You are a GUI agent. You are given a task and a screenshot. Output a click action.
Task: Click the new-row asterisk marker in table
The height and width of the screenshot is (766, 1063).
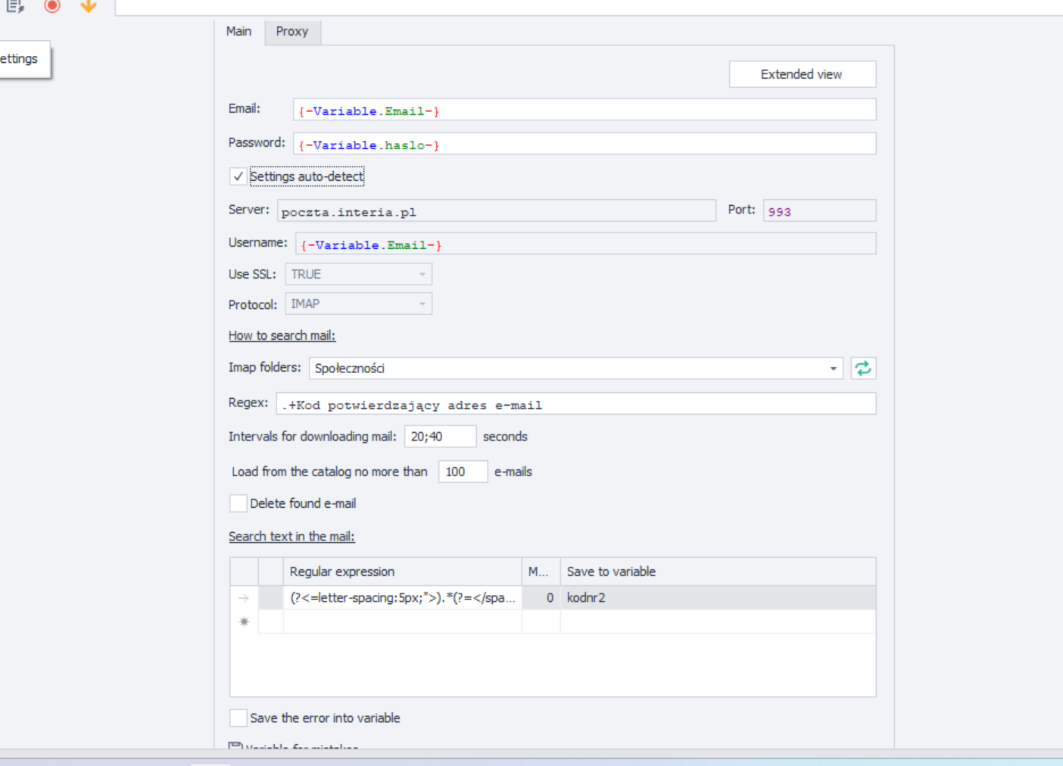point(244,621)
